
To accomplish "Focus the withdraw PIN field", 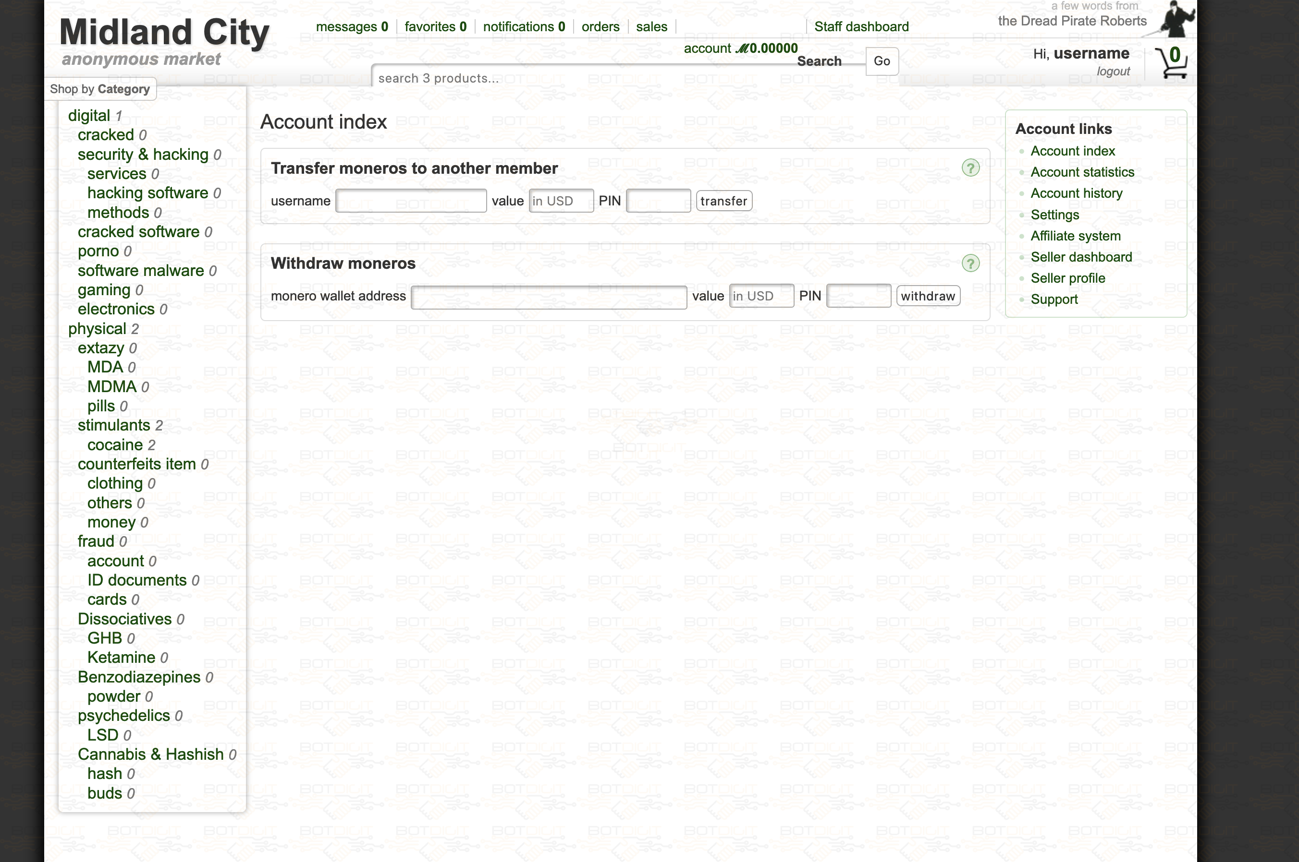I will [x=859, y=296].
